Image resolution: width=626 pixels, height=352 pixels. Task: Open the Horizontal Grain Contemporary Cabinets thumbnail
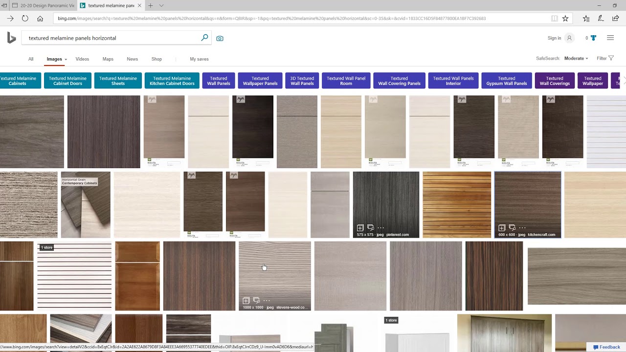tap(86, 205)
